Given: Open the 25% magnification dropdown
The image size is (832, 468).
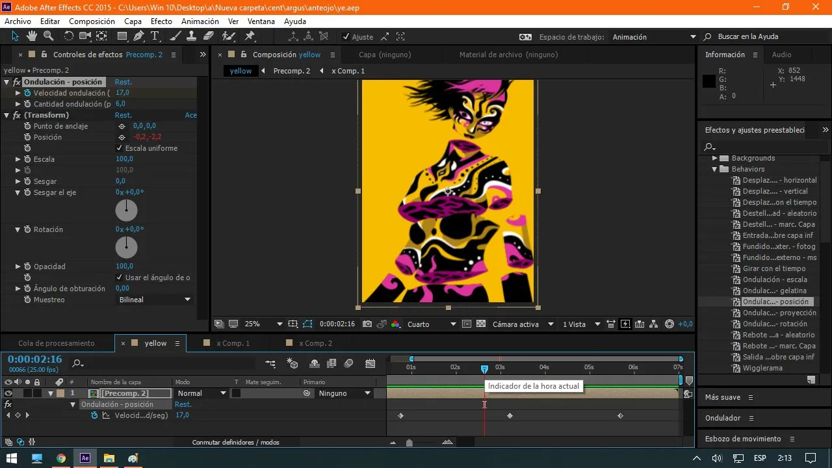Looking at the screenshot, I should (x=263, y=324).
